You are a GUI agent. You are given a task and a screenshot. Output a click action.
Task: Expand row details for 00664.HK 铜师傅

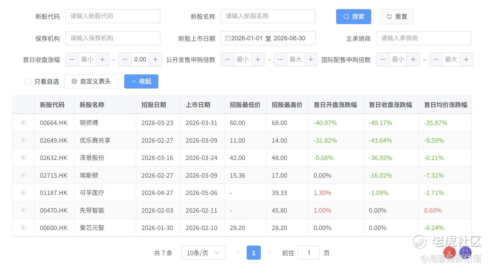tap(24, 123)
